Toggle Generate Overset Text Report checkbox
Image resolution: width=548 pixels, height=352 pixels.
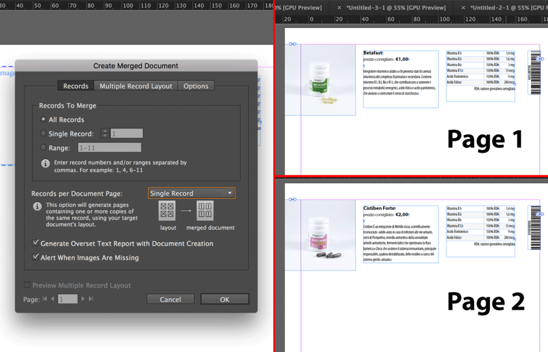click(35, 243)
